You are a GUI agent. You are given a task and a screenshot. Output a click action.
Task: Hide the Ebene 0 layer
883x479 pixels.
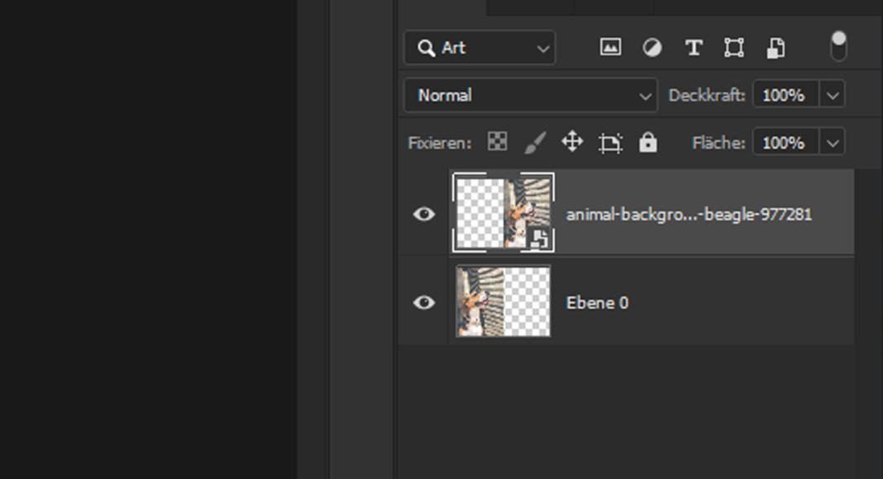(424, 303)
